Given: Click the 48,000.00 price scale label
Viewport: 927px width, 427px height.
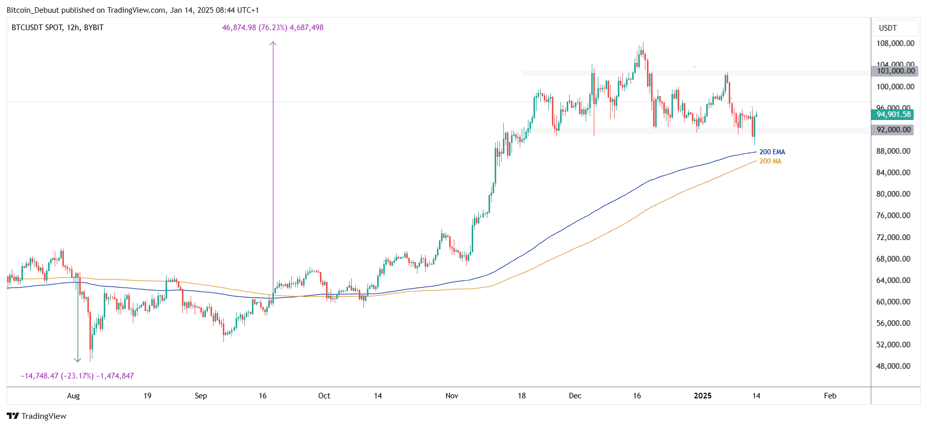Looking at the screenshot, I should point(893,366).
